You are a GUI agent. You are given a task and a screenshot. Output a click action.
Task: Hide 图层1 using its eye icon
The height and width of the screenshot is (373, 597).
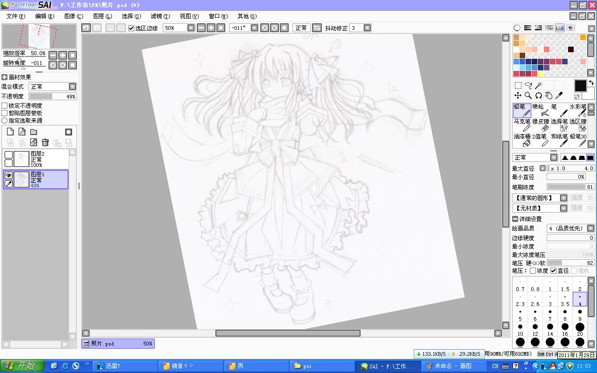click(x=8, y=175)
